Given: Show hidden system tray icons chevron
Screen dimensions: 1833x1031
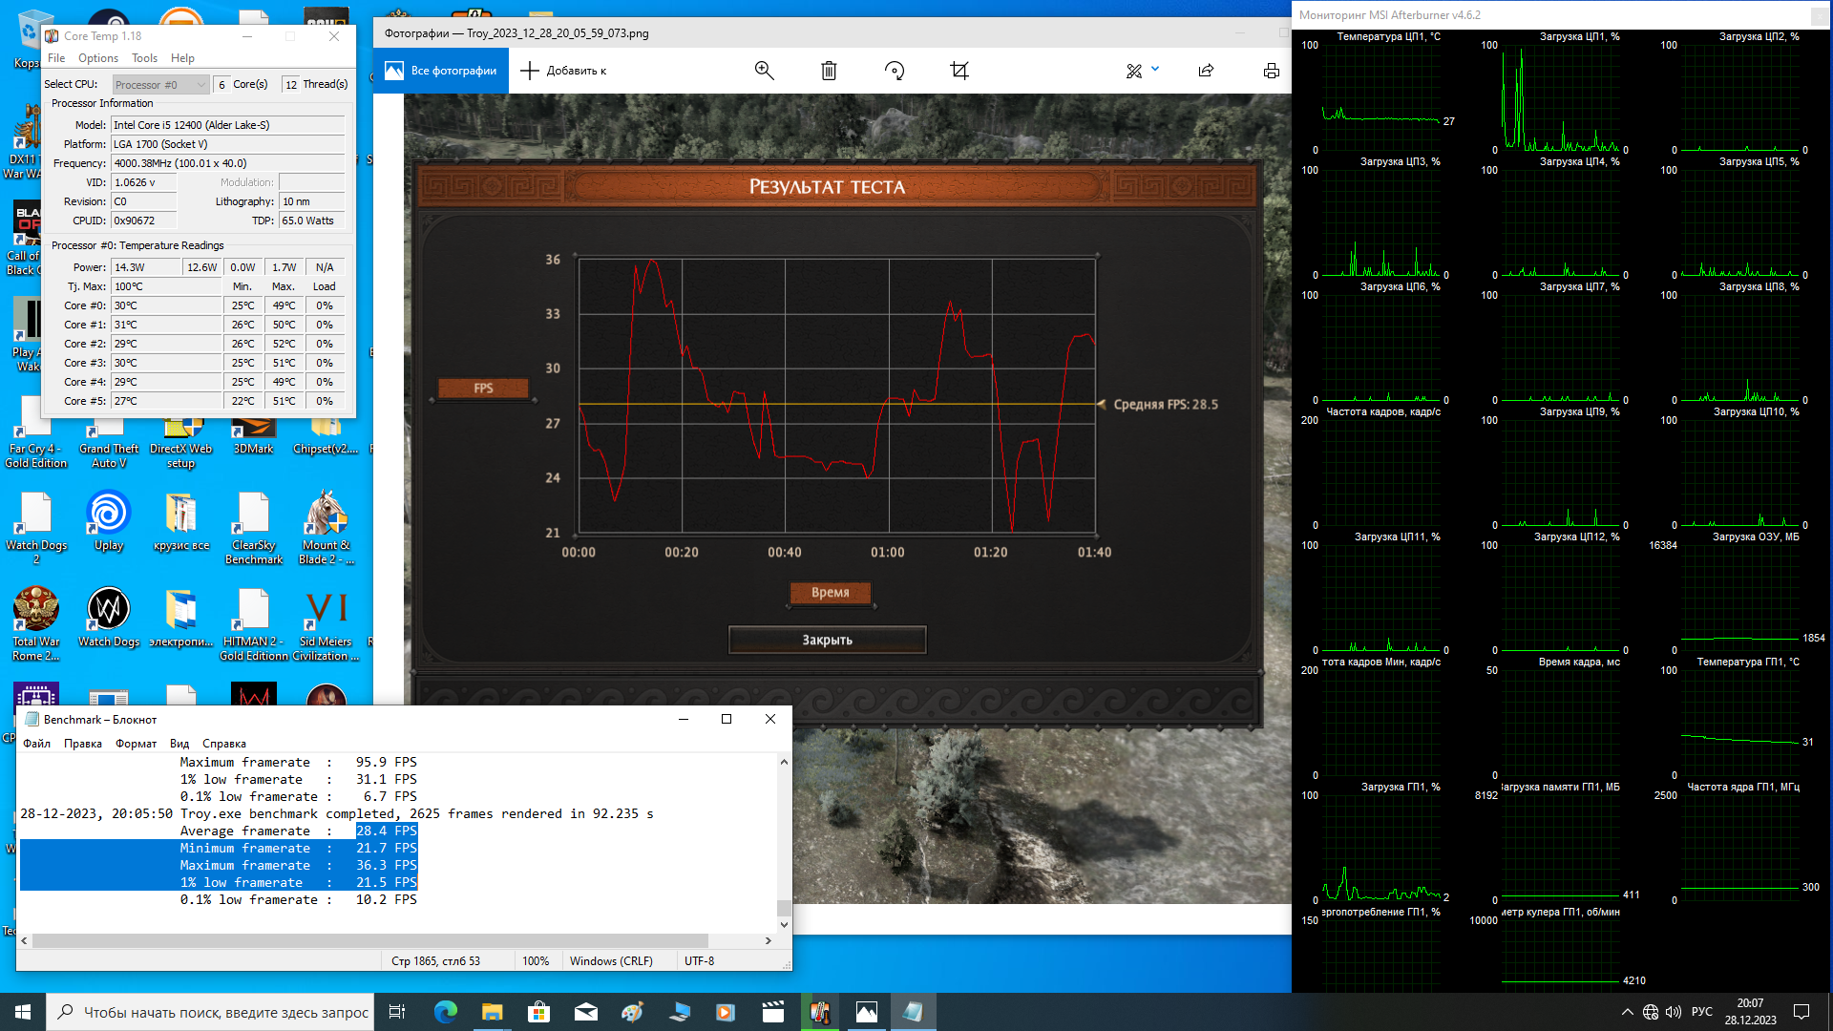Looking at the screenshot, I should tap(1627, 1012).
